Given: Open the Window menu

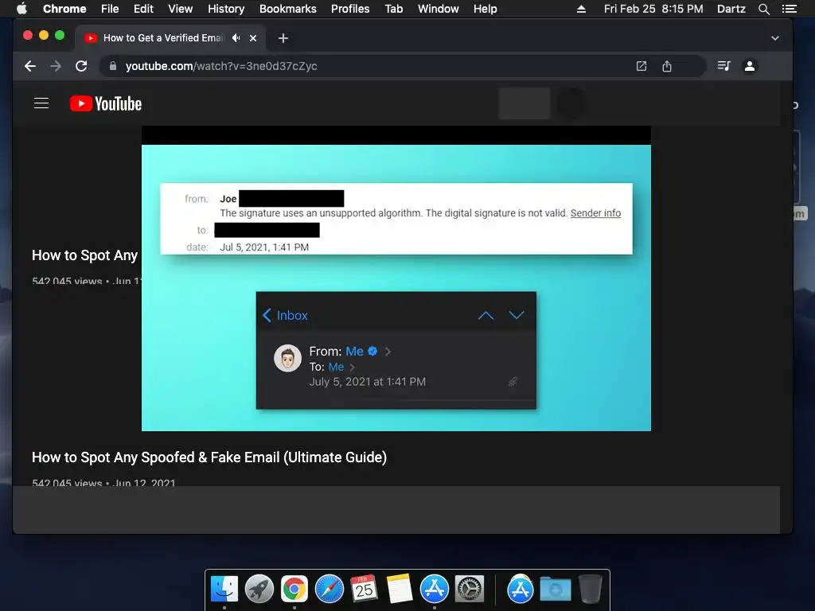Looking at the screenshot, I should tap(439, 9).
